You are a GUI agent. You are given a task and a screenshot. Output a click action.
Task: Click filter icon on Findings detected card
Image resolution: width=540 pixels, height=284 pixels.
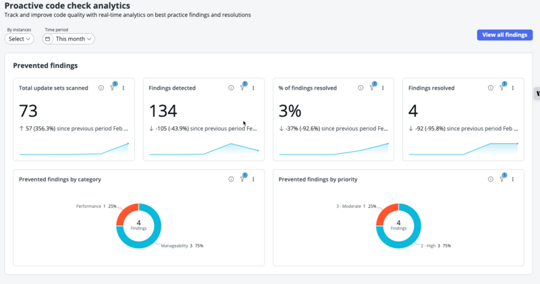click(x=242, y=88)
